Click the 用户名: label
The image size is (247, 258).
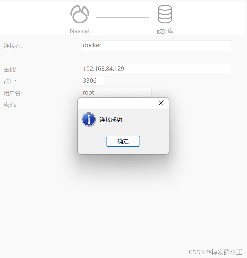coord(13,93)
